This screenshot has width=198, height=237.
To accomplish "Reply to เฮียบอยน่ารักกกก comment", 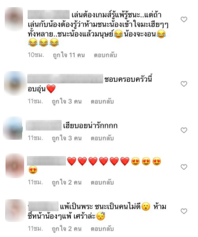I will 102,138.
